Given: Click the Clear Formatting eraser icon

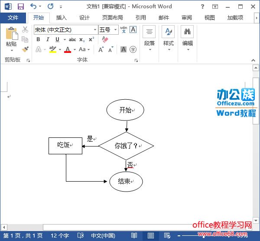Looking at the screenshot, I should (x=105, y=39).
